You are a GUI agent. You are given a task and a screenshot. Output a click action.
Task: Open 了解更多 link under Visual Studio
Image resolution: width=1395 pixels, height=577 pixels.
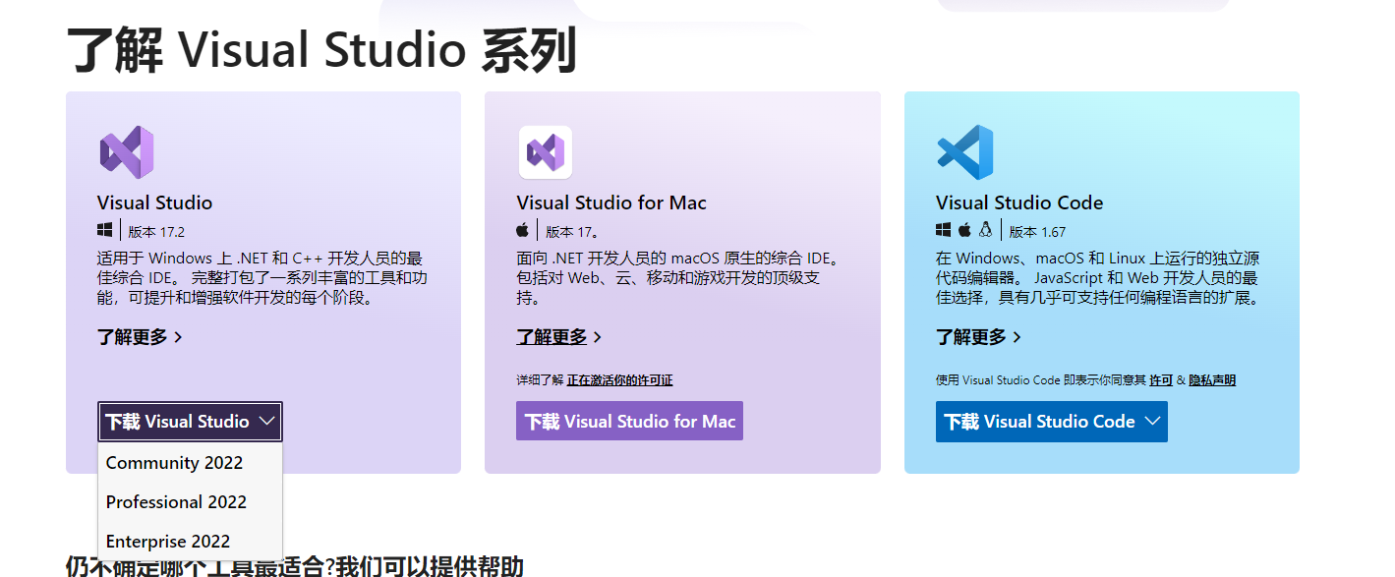coord(140,337)
